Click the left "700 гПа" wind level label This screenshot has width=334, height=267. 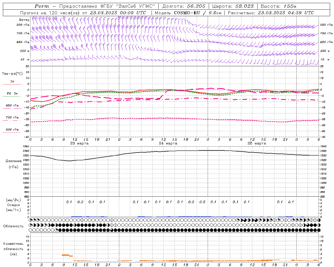23,33
